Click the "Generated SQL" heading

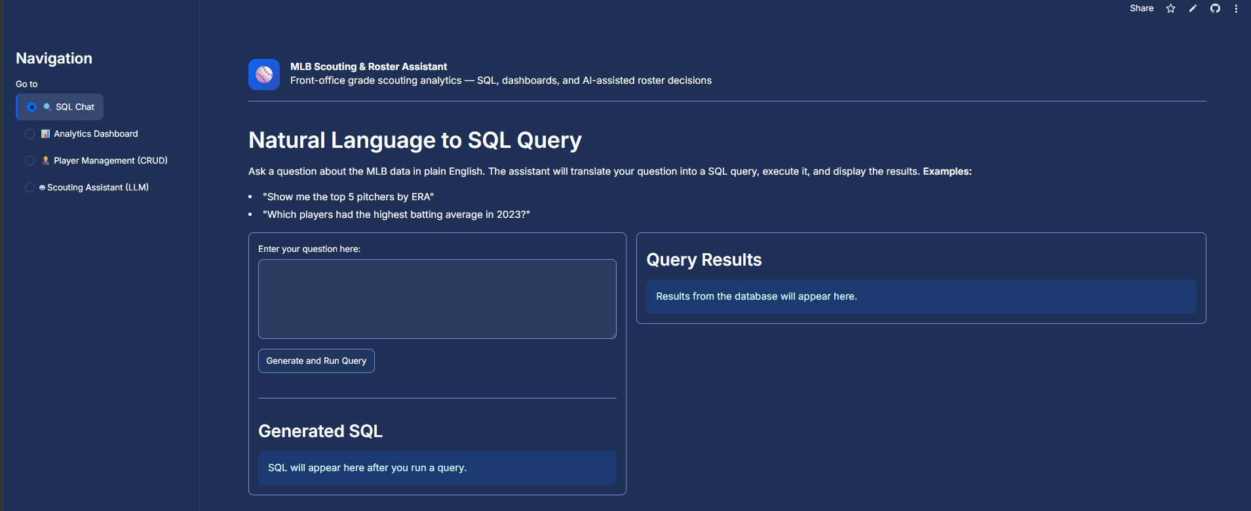(x=320, y=431)
